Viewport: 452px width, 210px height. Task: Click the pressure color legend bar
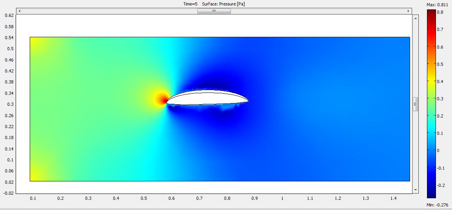(x=431, y=104)
